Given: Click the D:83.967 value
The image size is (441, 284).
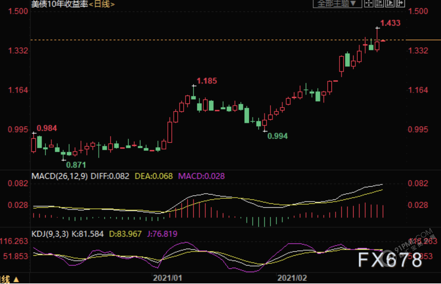Looking at the screenshot, I should tap(125, 234).
